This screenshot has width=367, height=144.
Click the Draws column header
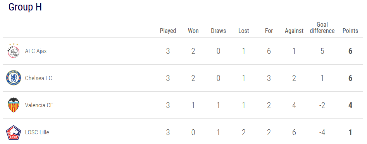pyautogui.click(x=218, y=31)
